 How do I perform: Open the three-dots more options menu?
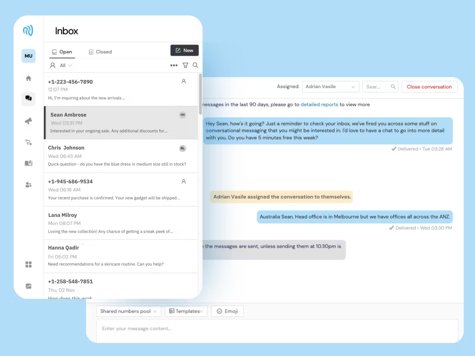pos(174,65)
